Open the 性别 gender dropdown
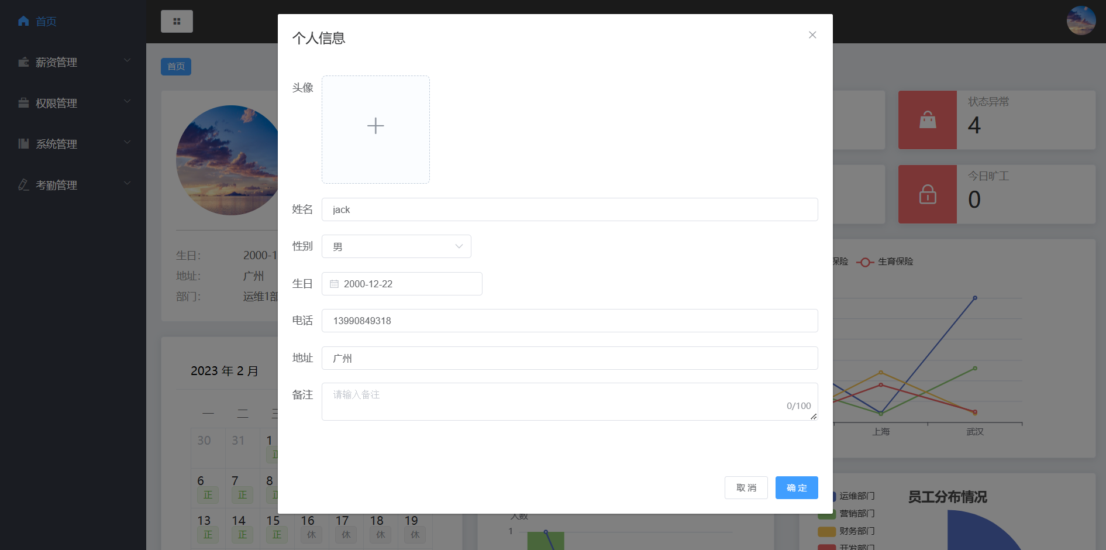This screenshot has width=1106, height=550. 396,246
